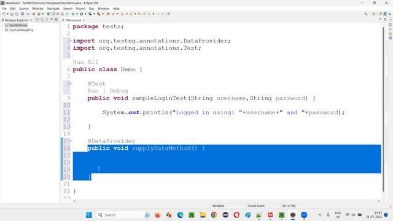Minimize the Package Explorer view
The height and width of the screenshot is (221, 393).
[x=52, y=19]
